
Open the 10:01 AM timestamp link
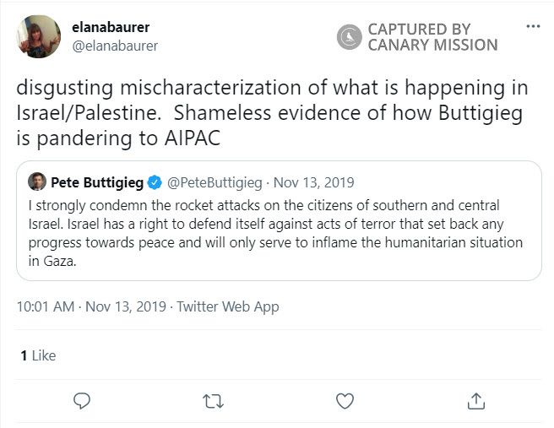pyautogui.click(x=46, y=306)
